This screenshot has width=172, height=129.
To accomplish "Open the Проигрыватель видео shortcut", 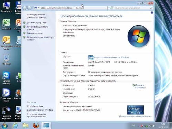I will tap(7, 95).
